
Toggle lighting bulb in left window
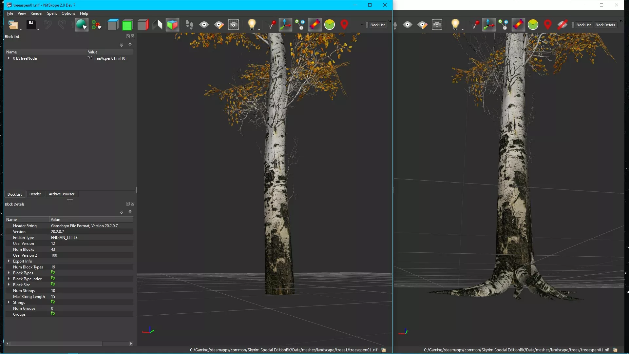252,25
